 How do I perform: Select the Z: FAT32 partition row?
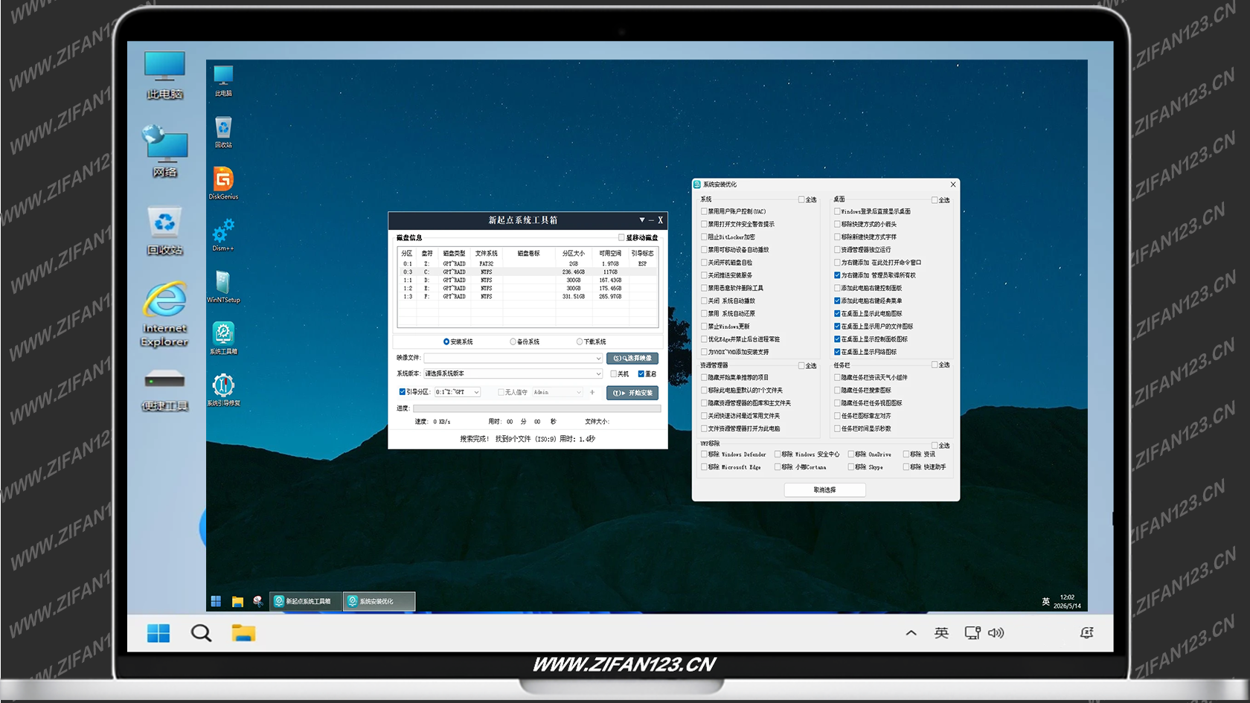click(528, 264)
